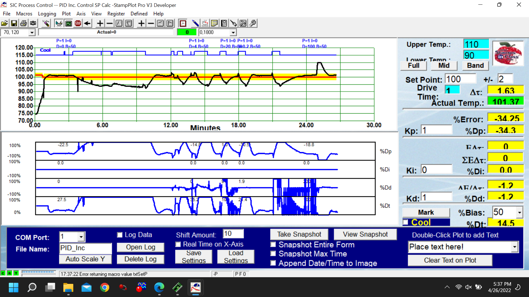
Task: Click the Take Snapshot button
Action: (299, 234)
